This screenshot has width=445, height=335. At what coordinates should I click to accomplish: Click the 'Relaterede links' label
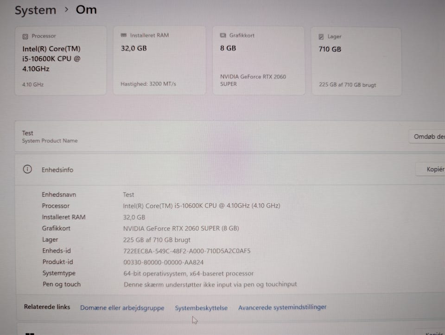(x=47, y=307)
